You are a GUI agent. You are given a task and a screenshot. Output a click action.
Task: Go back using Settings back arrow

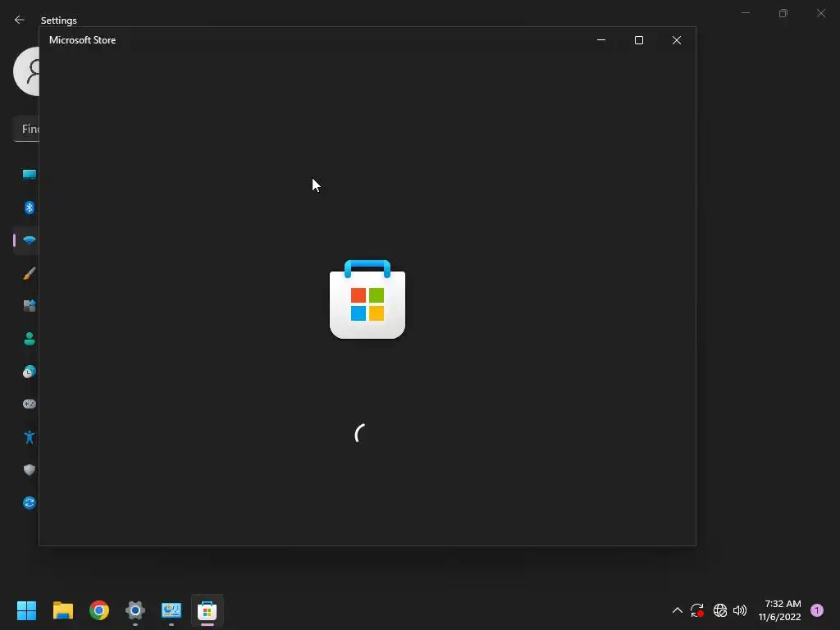(x=20, y=20)
